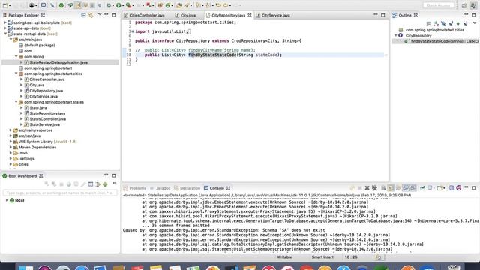Click the Run button in main toolbar
The width and height of the screenshot is (480, 270).
(x=118, y=5)
